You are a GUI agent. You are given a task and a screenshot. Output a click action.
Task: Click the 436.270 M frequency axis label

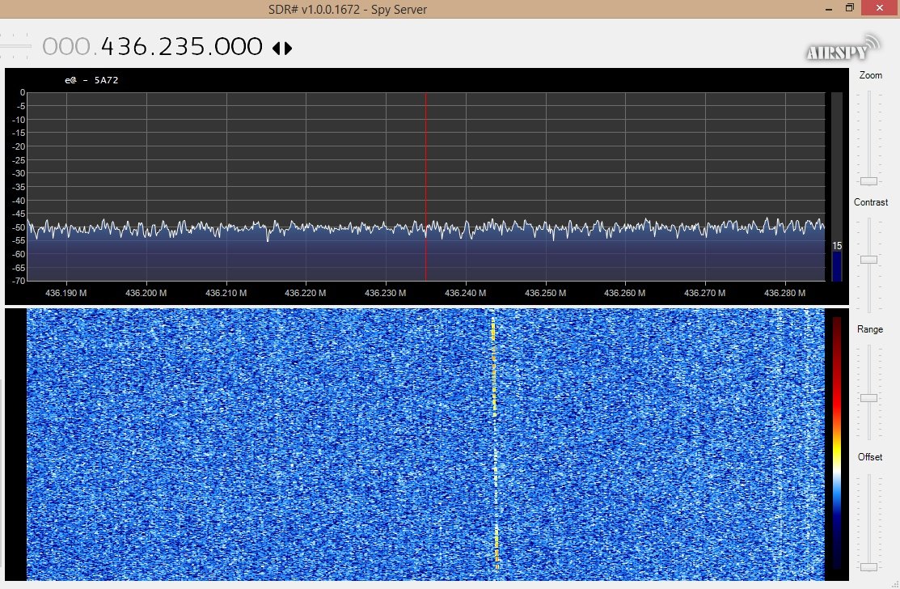pyautogui.click(x=704, y=293)
